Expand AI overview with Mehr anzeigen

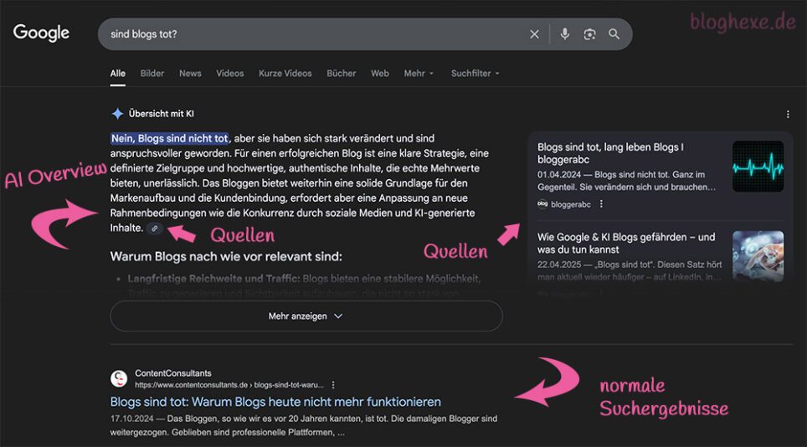[306, 316]
